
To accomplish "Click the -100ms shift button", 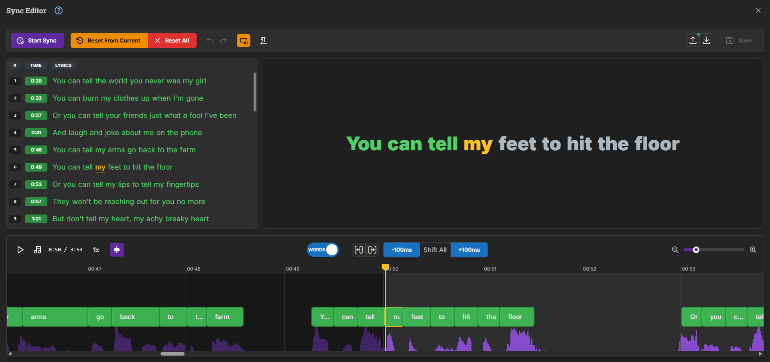I will [x=402, y=250].
